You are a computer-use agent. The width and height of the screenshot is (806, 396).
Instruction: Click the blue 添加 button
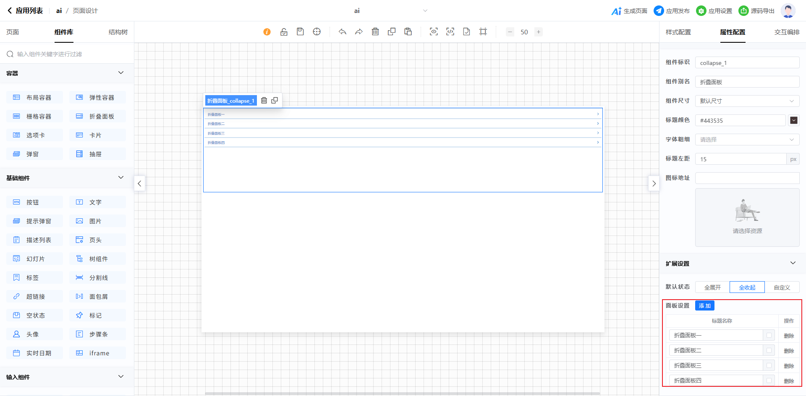[704, 306]
